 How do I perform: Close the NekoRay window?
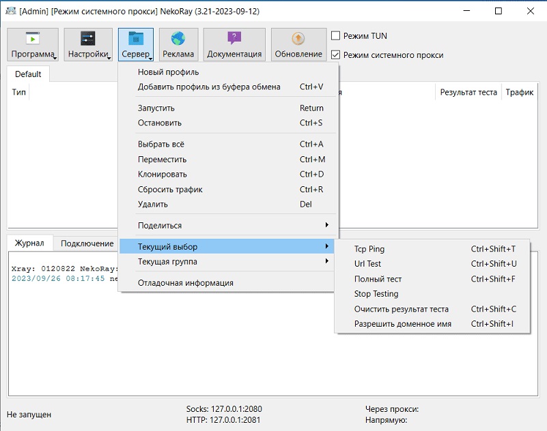click(531, 11)
